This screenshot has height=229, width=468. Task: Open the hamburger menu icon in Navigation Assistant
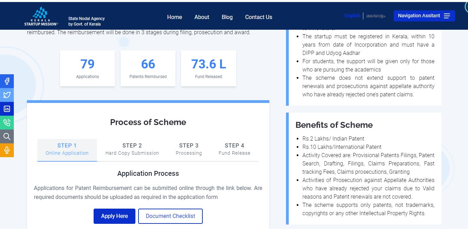447,16
